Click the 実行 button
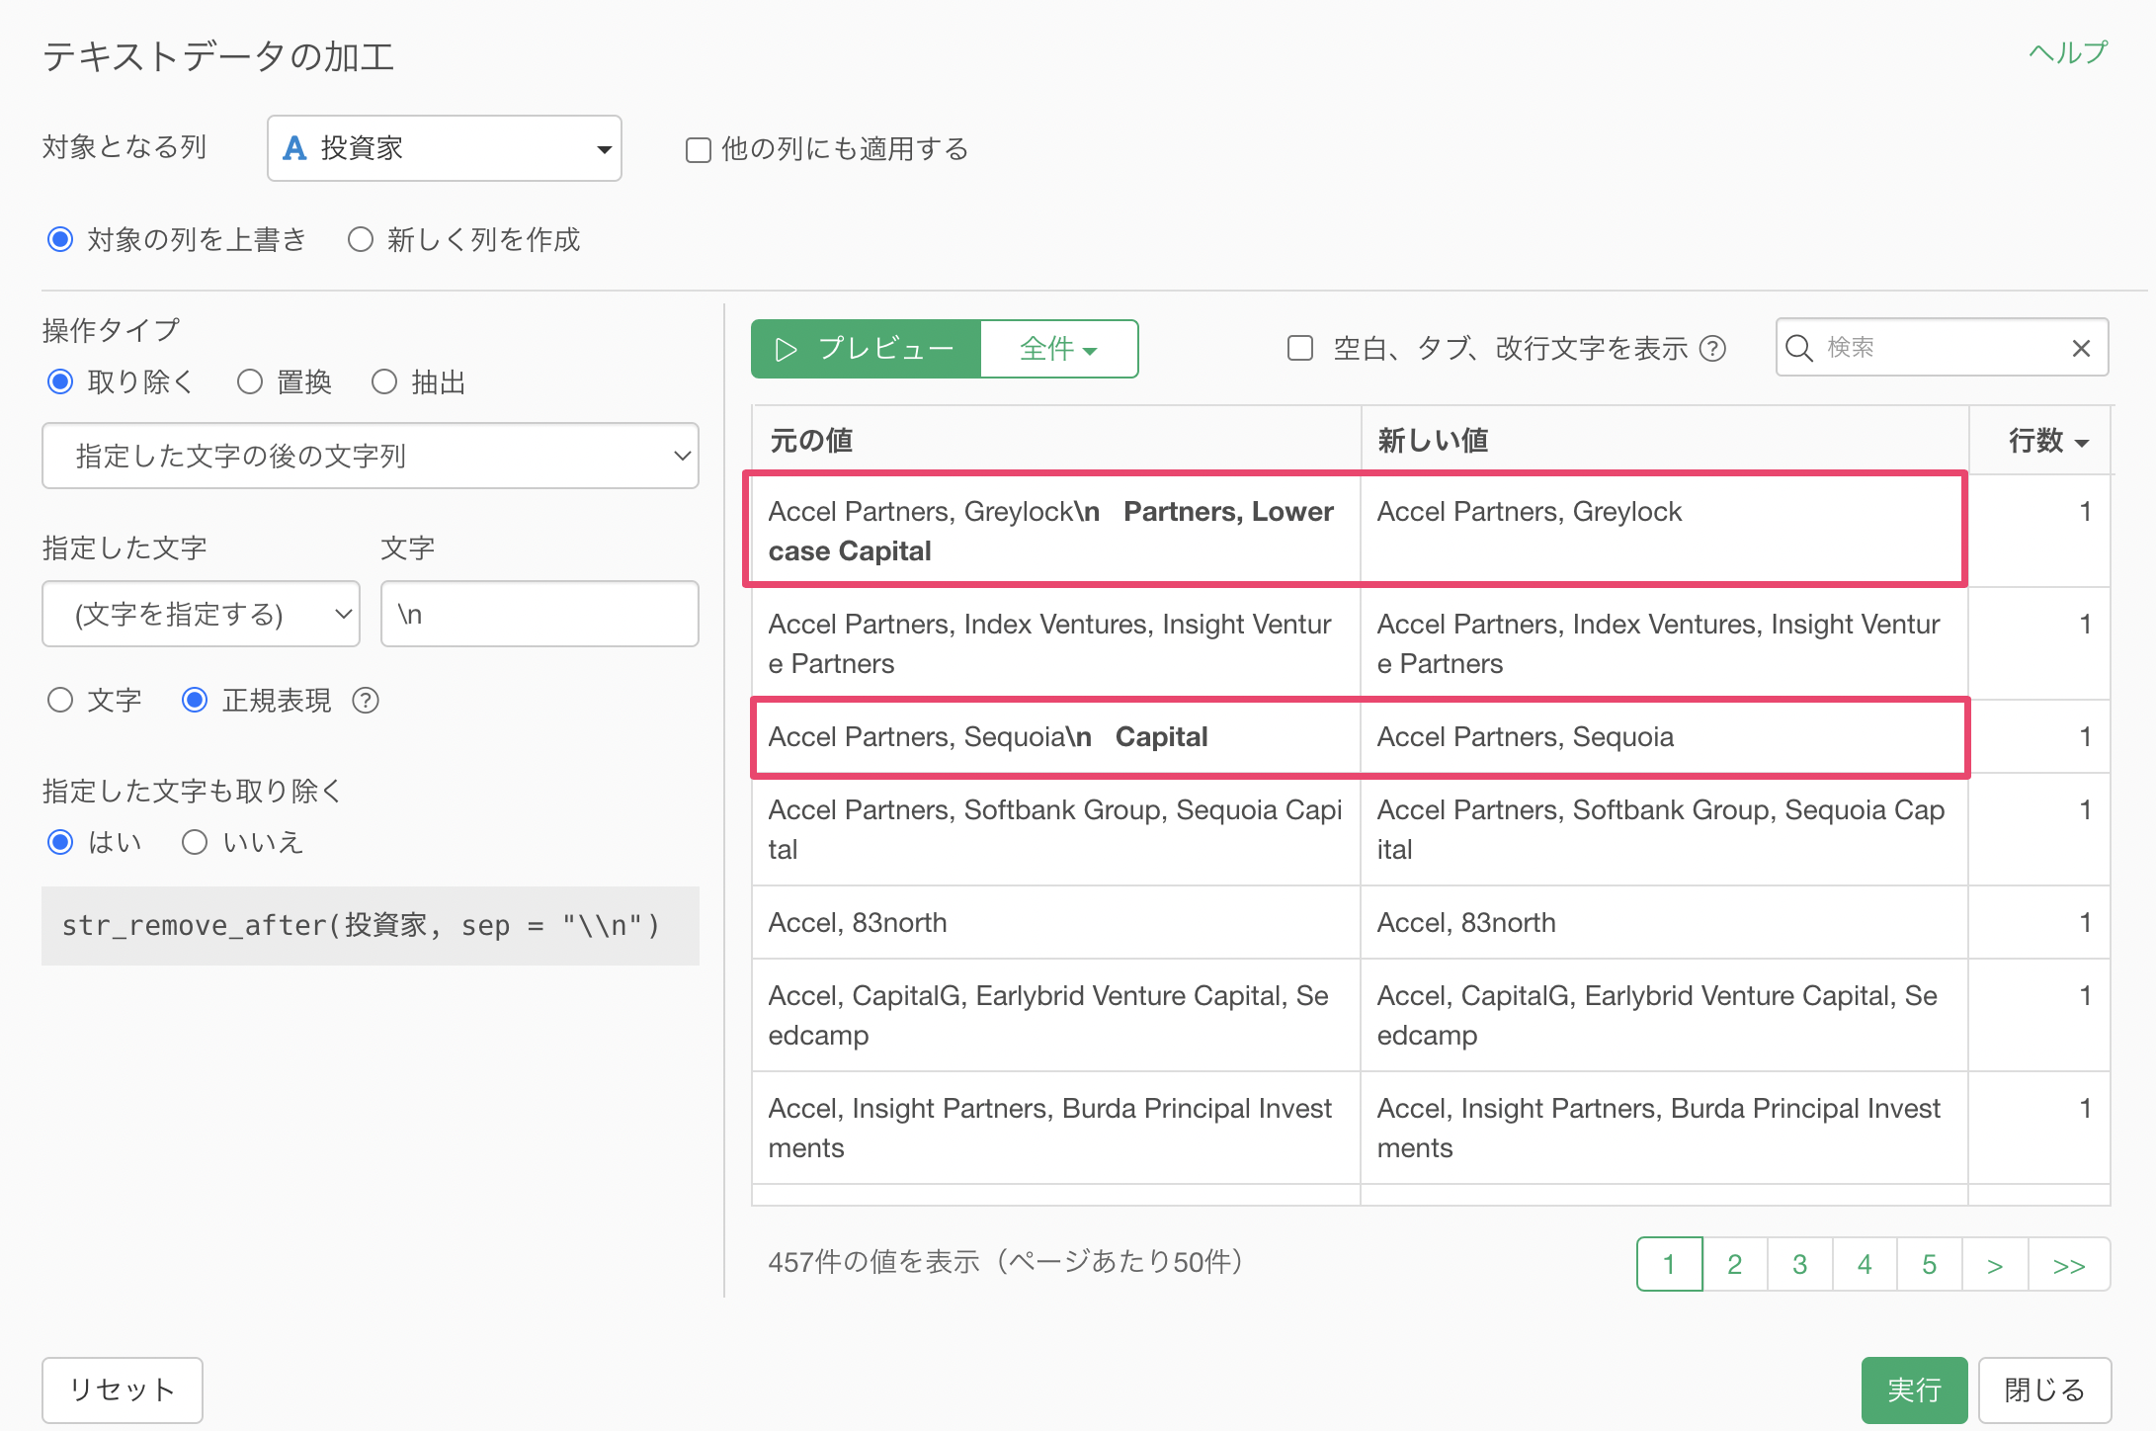Screen dimensions: 2156x1431 pyautogui.click(x=1914, y=1389)
